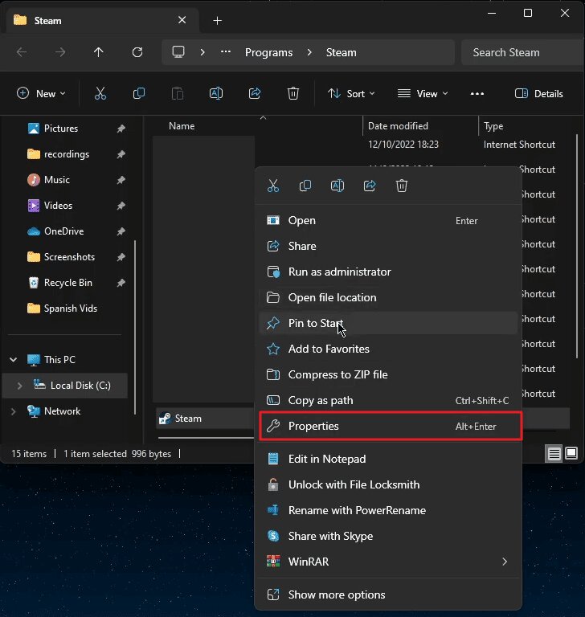The width and height of the screenshot is (585, 617).
Task: Click the Rename icon in context menu
Action: (x=337, y=186)
